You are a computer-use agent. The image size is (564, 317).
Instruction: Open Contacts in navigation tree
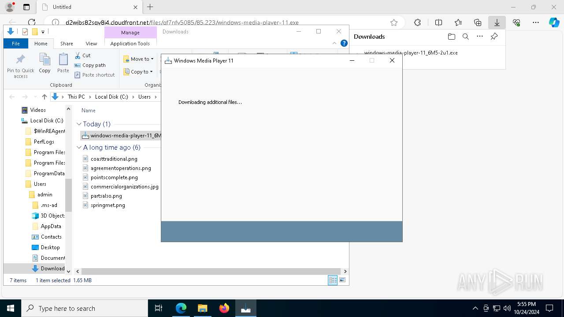click(x=51, y=237)
